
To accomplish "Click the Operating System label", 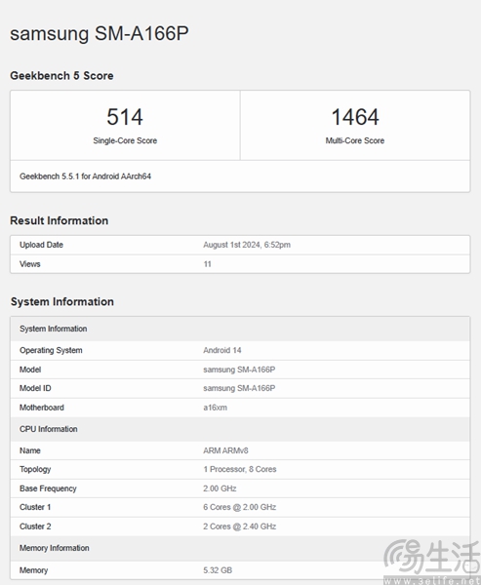I will tap(51, 350).
